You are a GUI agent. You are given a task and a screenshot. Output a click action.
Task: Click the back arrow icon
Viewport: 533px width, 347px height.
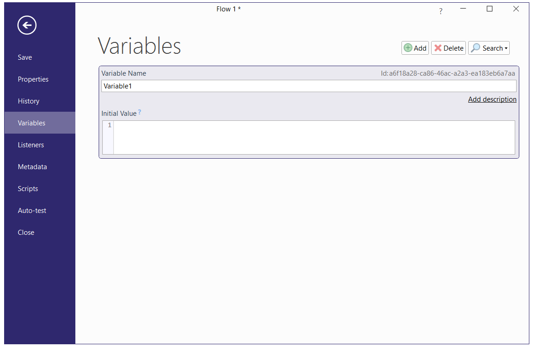(x=27, y=25)
